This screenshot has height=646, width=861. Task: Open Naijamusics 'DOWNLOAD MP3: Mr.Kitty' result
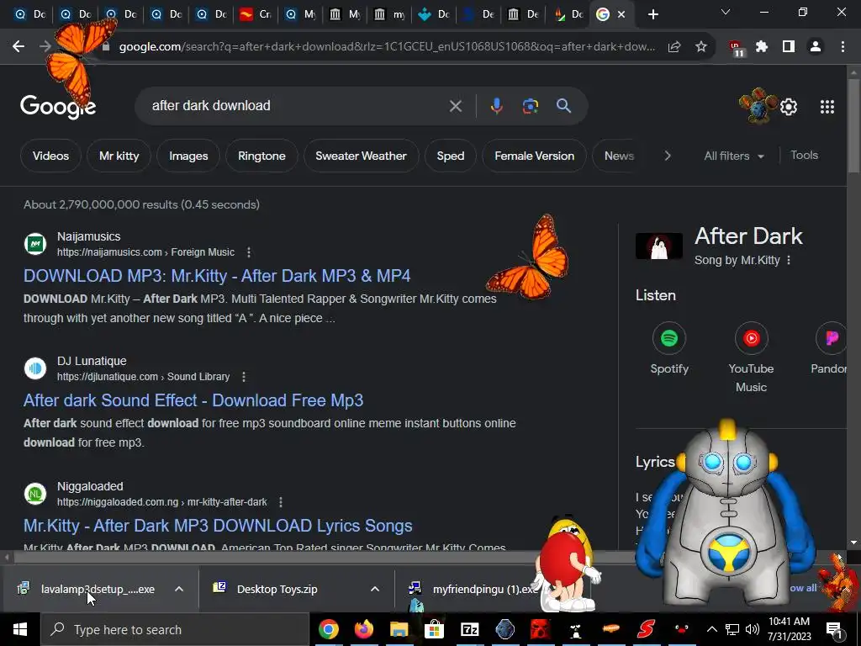[x=217, y=276]
